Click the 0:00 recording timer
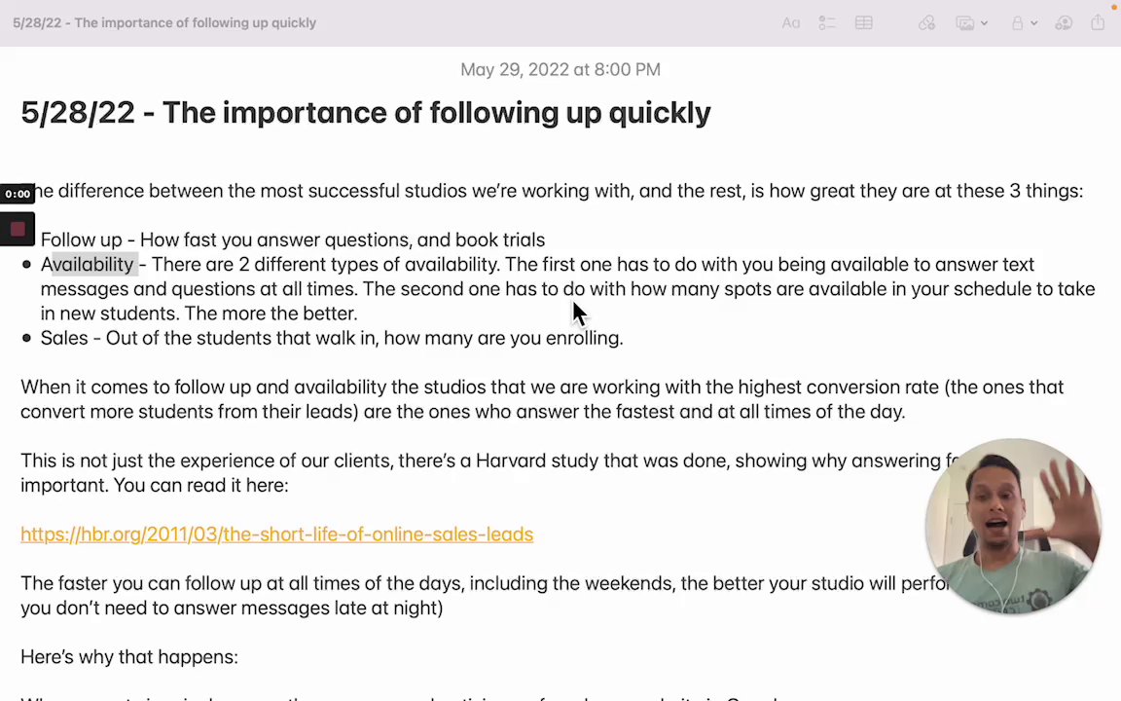The height and width of the screenshot is (701, 1121). click(x=18, y=195)
